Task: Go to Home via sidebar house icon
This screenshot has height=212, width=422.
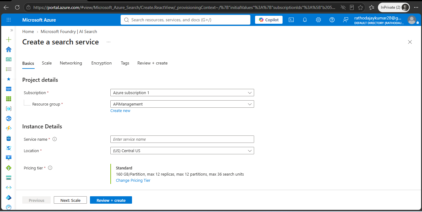Action: coord(9,49)
